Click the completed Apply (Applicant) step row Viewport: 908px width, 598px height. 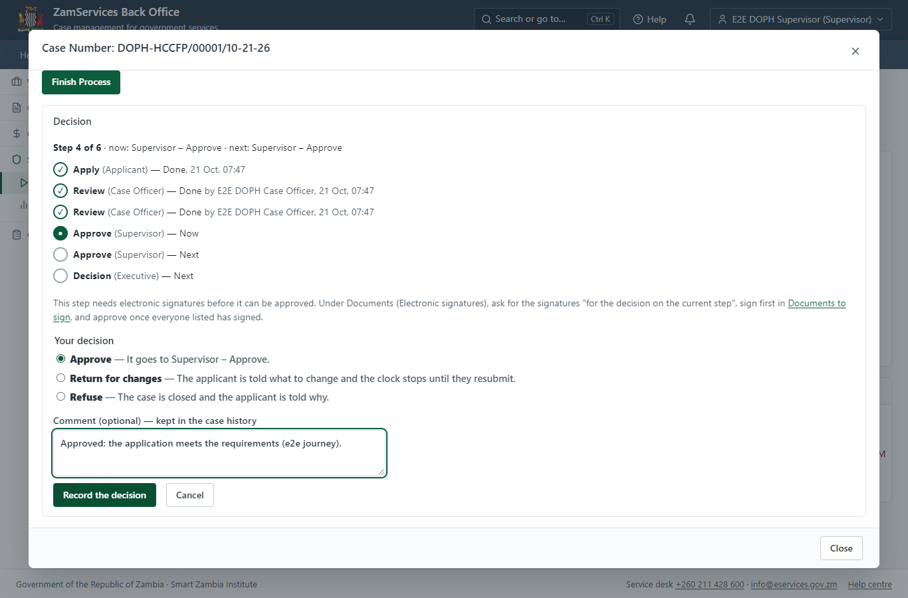point(150,169)
